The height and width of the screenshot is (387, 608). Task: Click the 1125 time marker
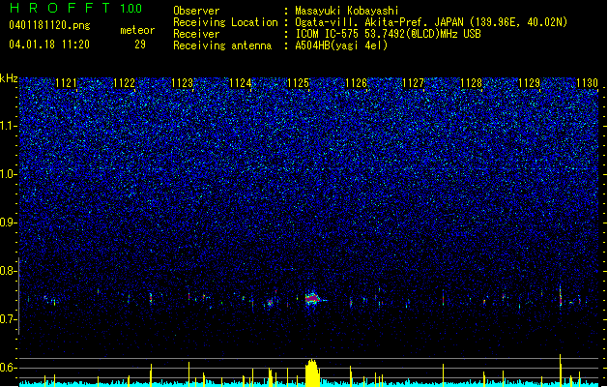(298, 83)
